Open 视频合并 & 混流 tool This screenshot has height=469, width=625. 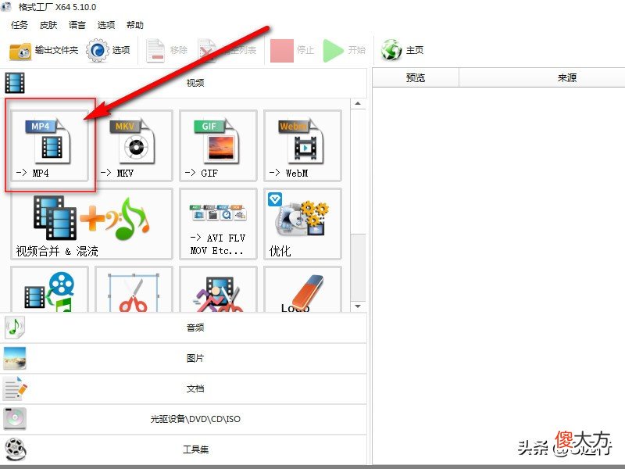[91, 224]
